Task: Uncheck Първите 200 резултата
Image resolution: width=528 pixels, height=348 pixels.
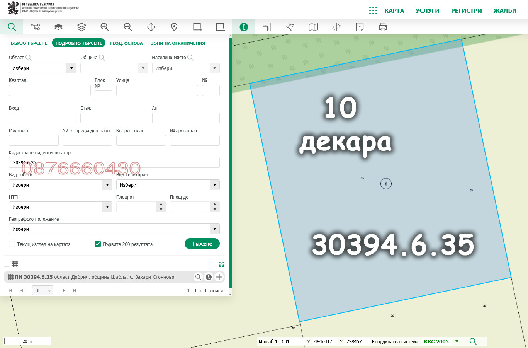Action: 98,244
